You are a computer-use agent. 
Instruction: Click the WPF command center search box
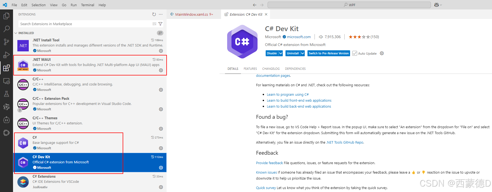(349, 5)
